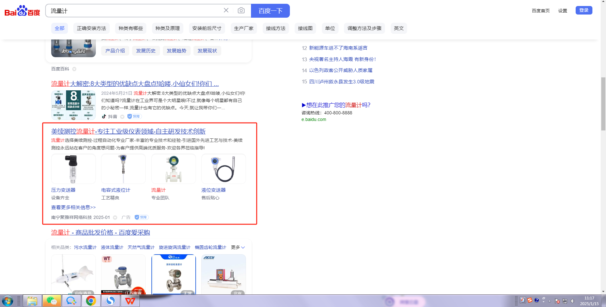This screenshot has height=307, width=606.
Task: Open the 流量计大解密 result title
Action: click(x=135, y=84)
